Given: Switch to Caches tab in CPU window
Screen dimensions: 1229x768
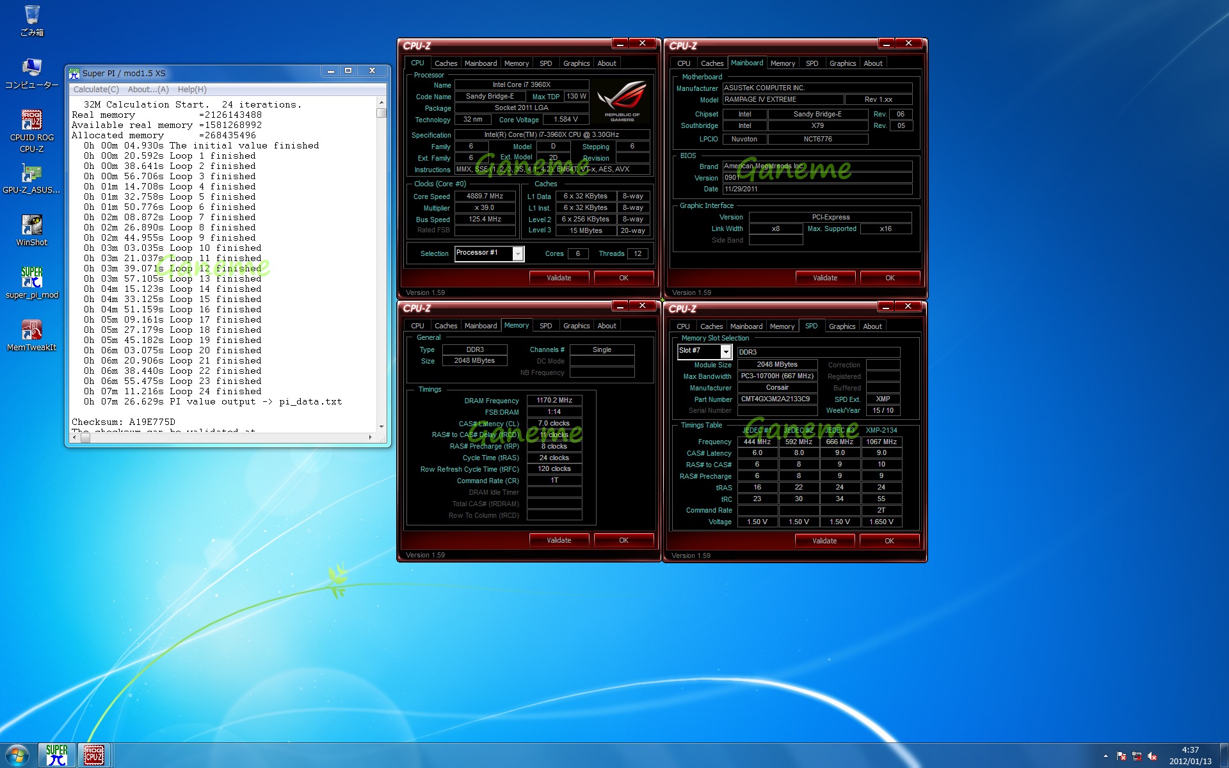Looking at the screenshot, I should click(x=446, y=63).
